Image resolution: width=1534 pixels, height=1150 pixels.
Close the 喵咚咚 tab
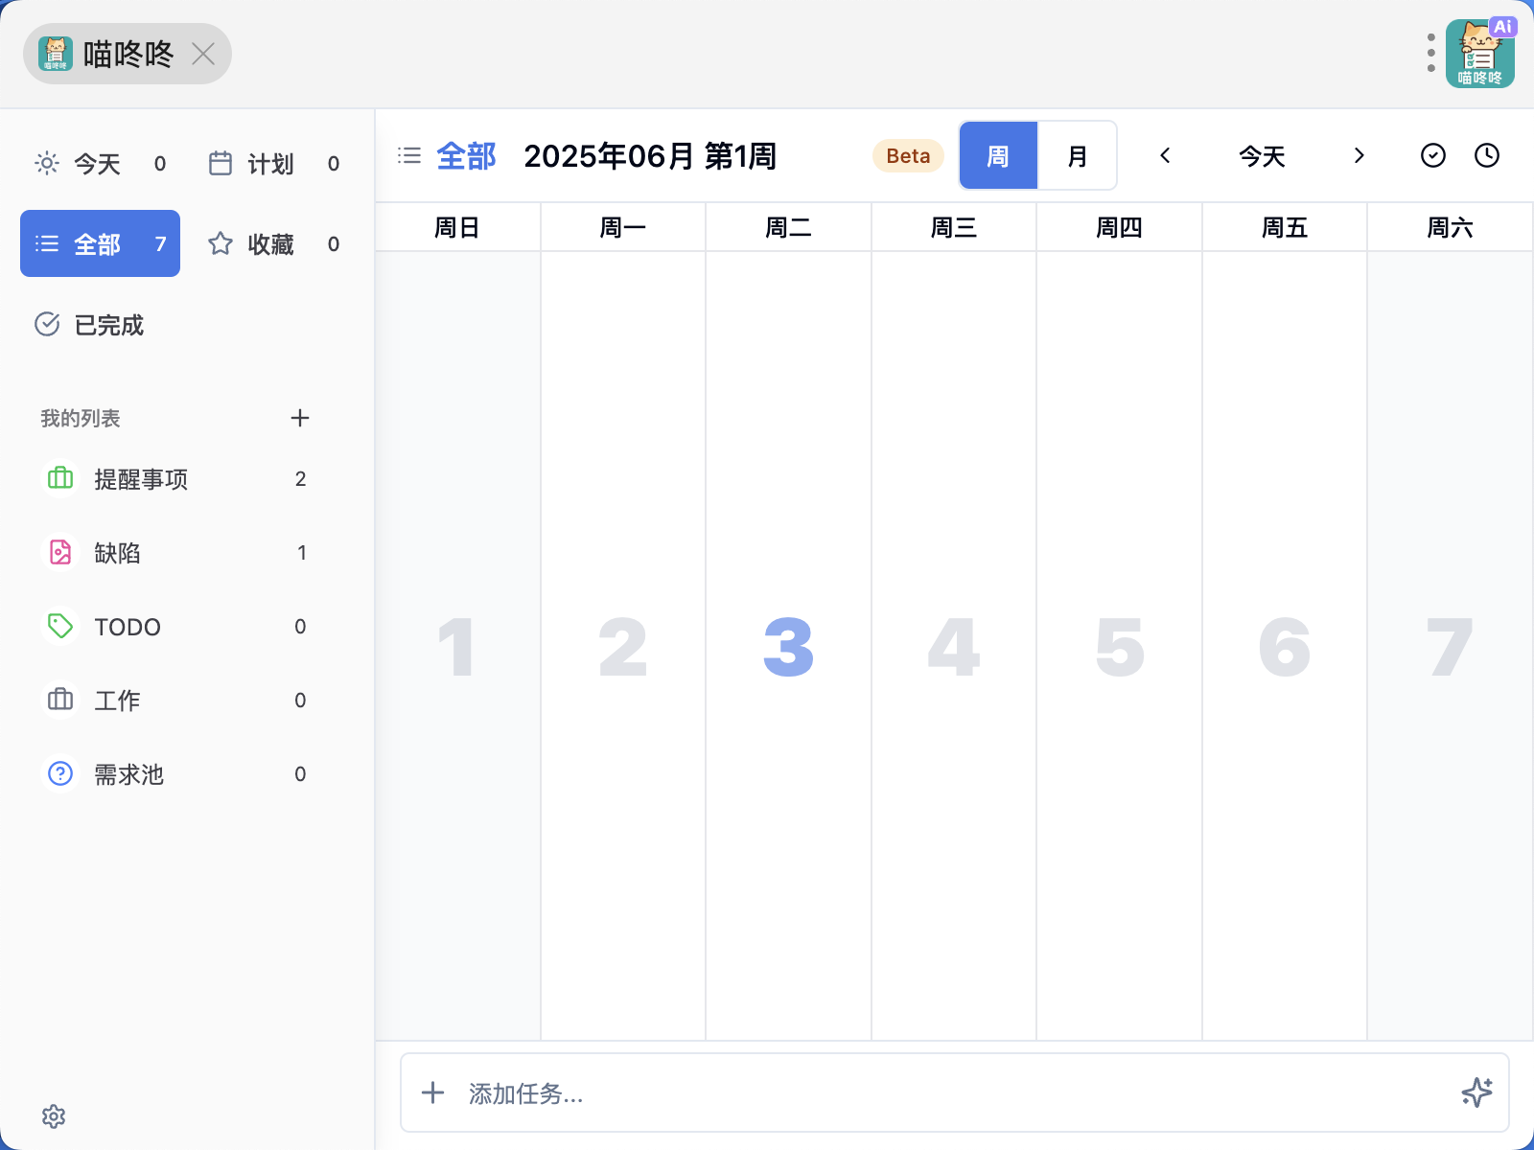pos(203,54)
